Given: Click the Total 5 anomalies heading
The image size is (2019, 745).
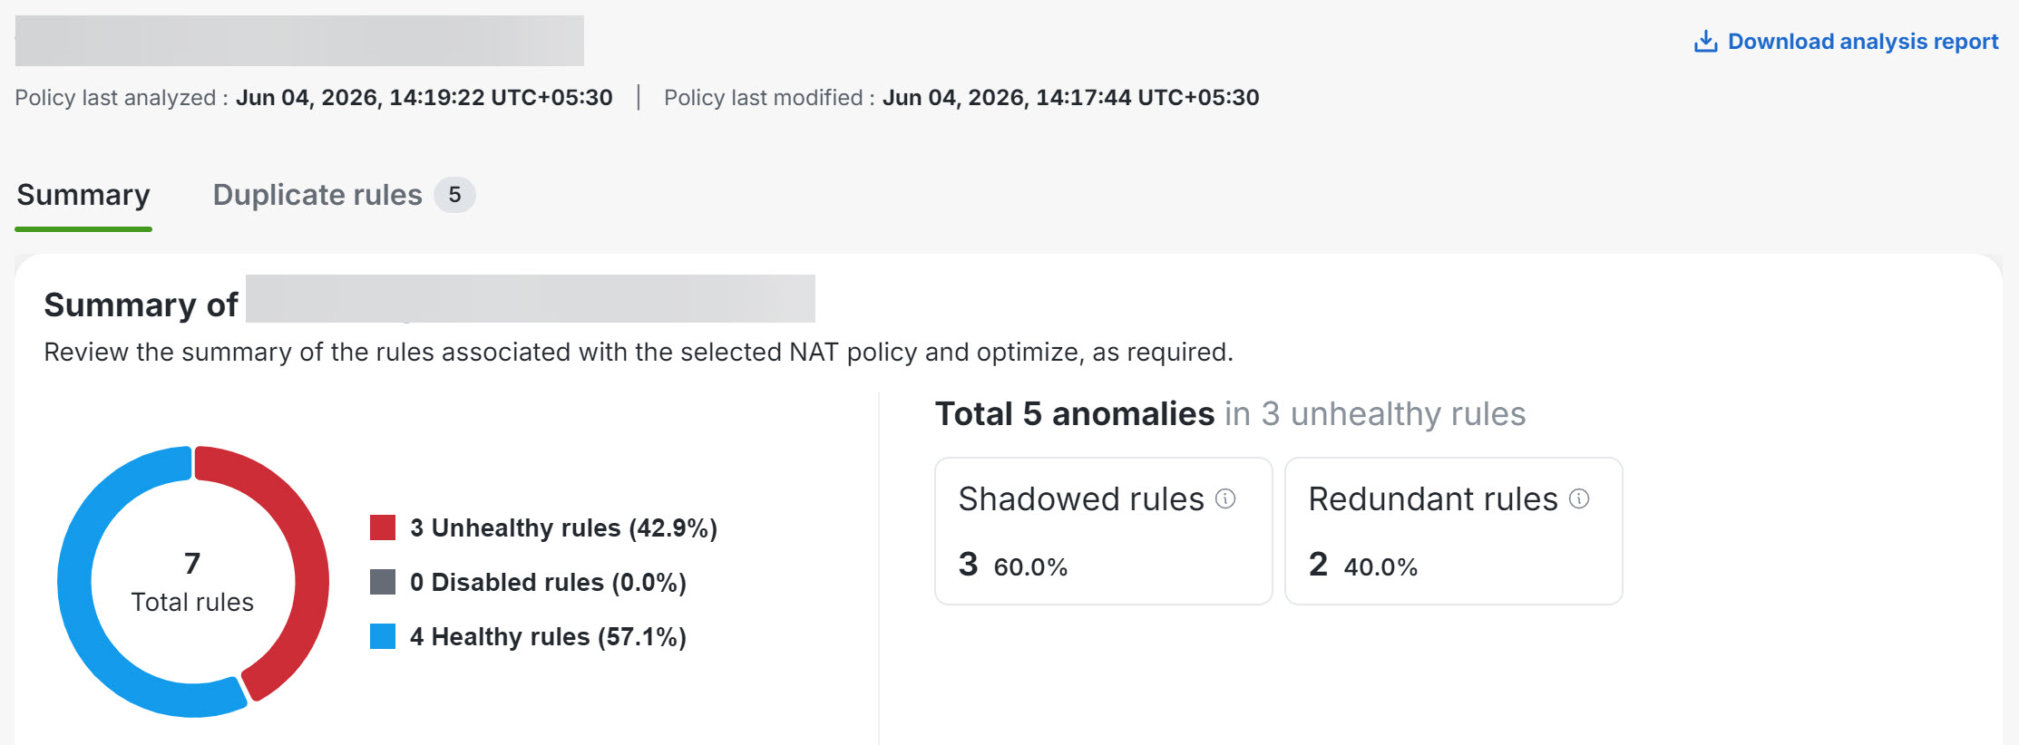Looking at the screenshot, I should (1075, 414).
